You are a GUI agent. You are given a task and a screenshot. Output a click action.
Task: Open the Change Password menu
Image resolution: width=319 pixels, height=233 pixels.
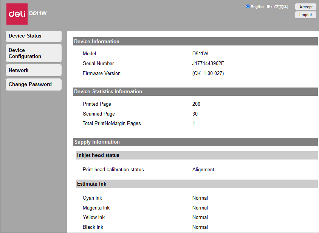point(34,84)
